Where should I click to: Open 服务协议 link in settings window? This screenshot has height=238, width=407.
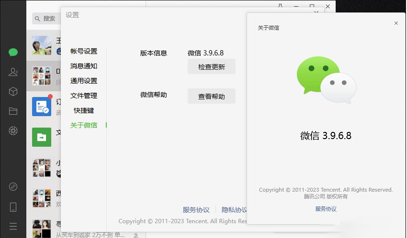196,210
